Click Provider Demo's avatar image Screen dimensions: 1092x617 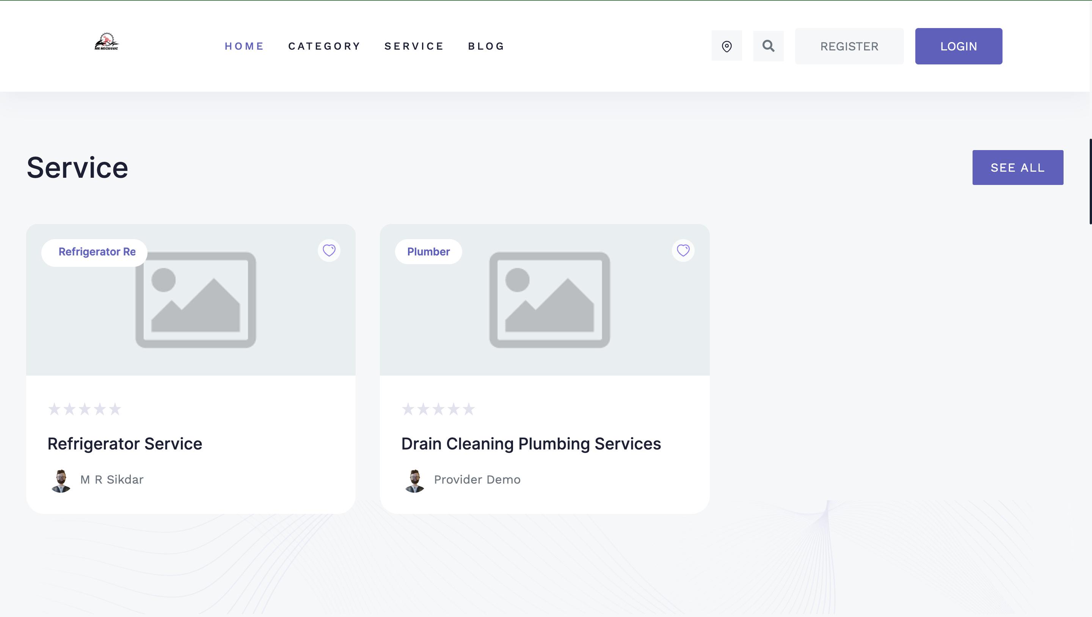point(414,481)
